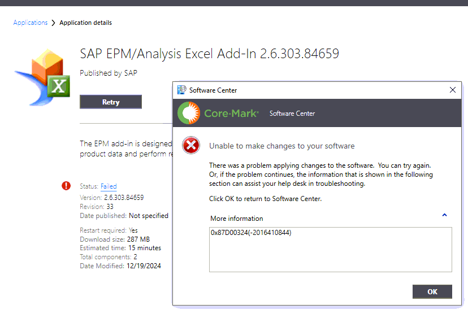Click the application title SAP EPM/Analysis Excel Add-In
Viewport: 468px width, 314px height.
coord(210,54)
